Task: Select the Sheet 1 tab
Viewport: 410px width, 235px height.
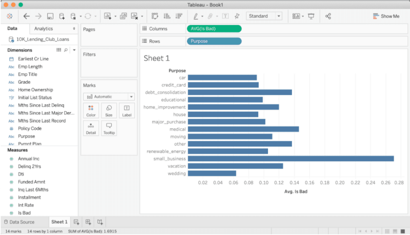Action: 59,222
